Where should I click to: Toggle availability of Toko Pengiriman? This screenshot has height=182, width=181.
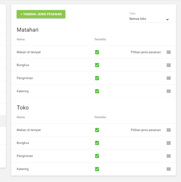97,156
